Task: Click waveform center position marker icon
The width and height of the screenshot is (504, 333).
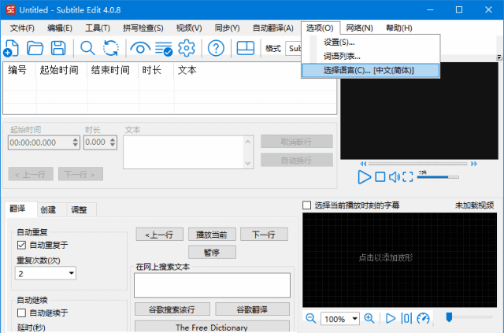Action: click(x=406, y=319)
